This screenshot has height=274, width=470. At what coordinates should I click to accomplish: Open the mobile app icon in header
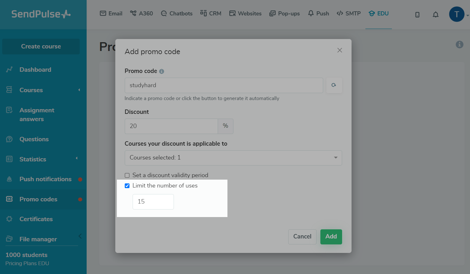point(417,14)
